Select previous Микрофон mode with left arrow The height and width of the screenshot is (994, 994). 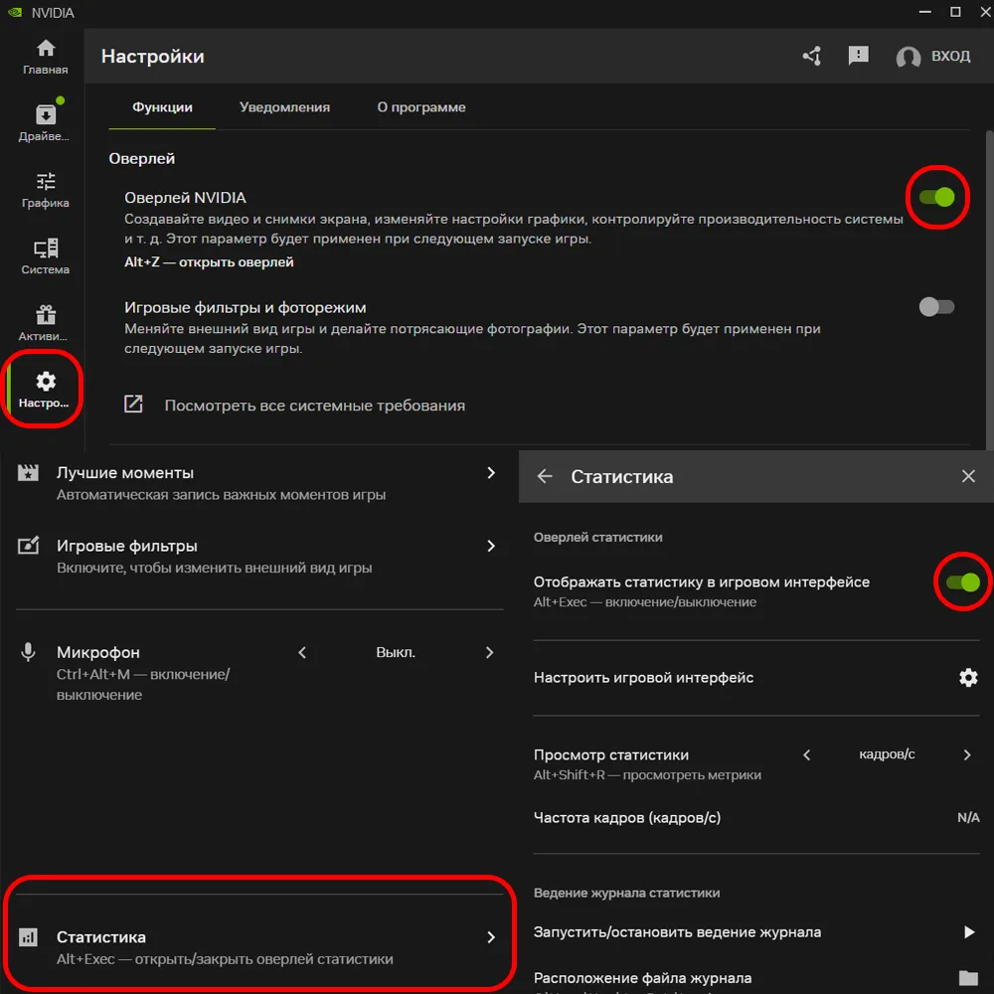click(302, 652)
